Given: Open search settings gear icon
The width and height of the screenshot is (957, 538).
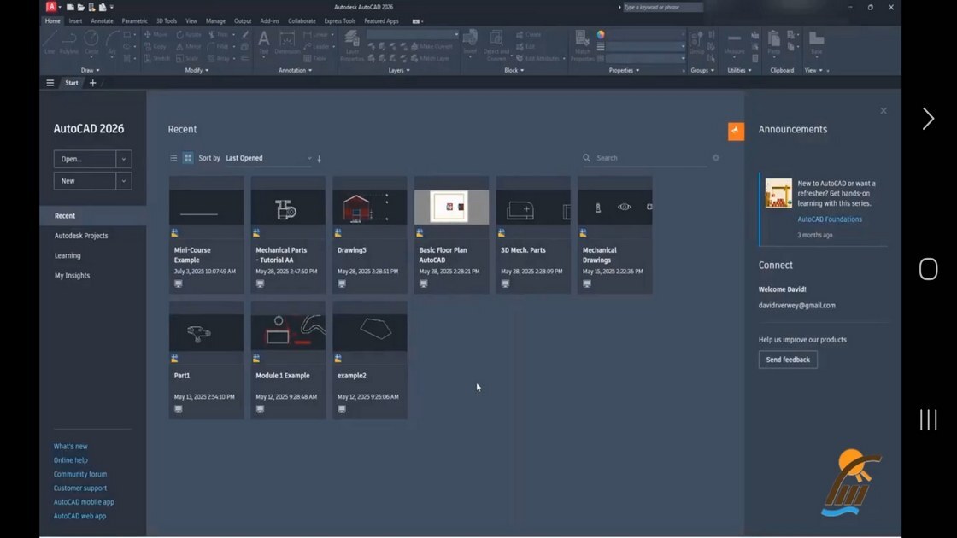Looking at the screenshot, I should click(716, 158).
